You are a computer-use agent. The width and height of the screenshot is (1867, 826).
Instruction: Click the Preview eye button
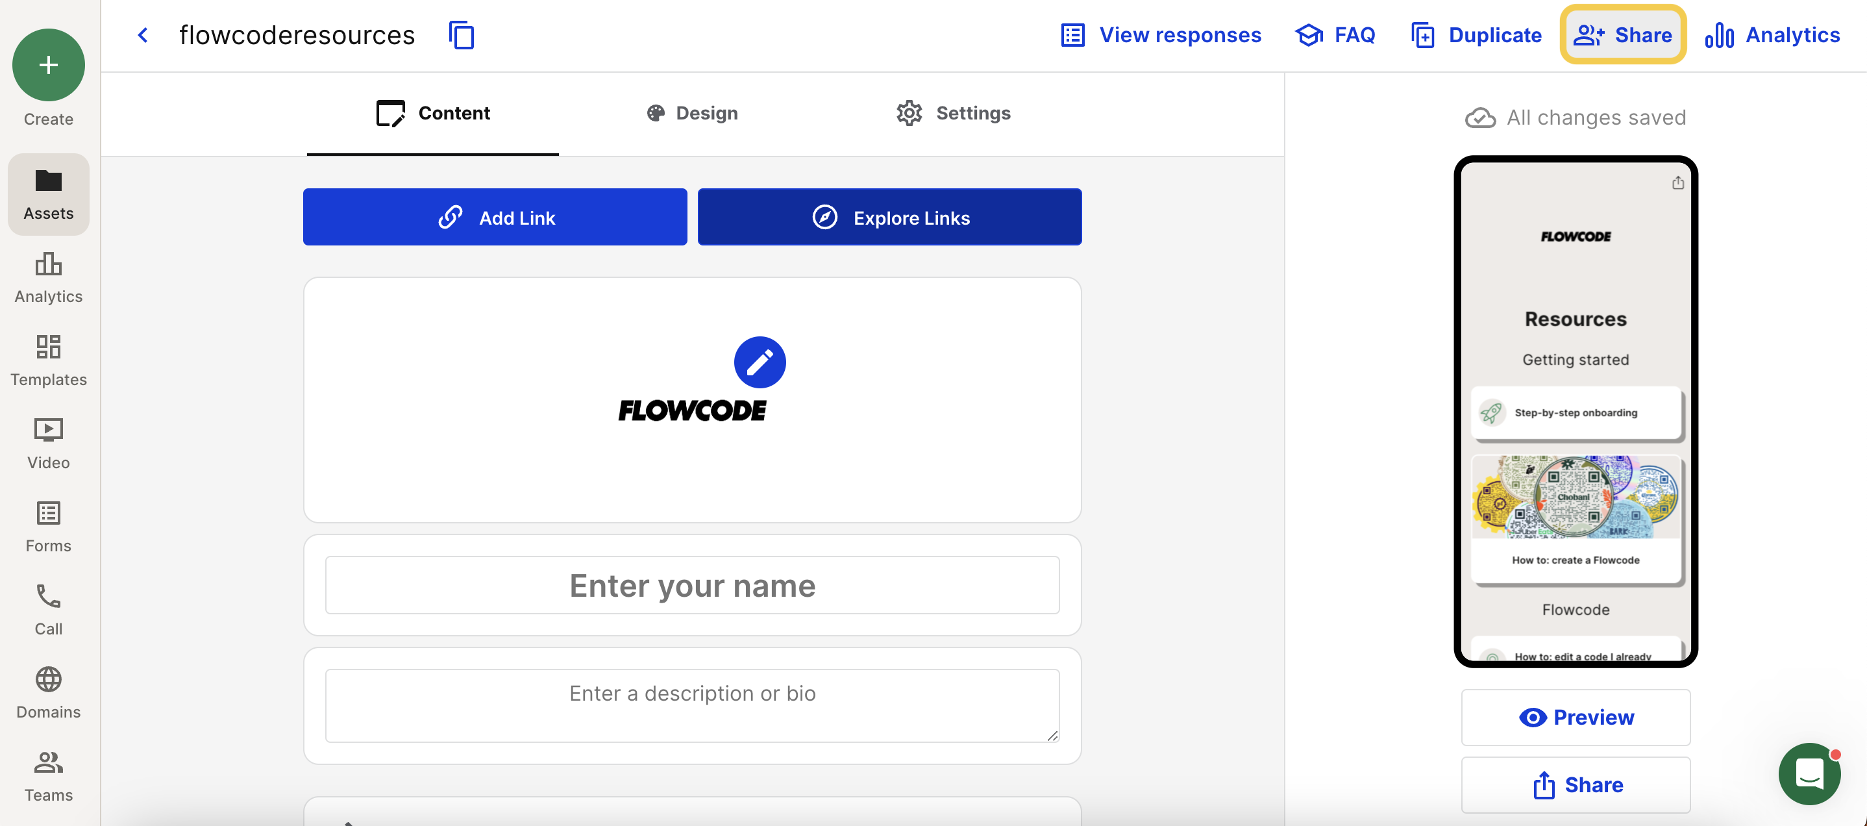coord(1576,717)
